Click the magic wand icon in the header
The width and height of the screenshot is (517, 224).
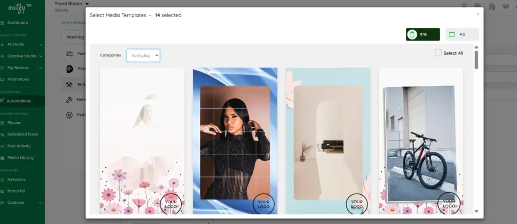coord(492,6)
